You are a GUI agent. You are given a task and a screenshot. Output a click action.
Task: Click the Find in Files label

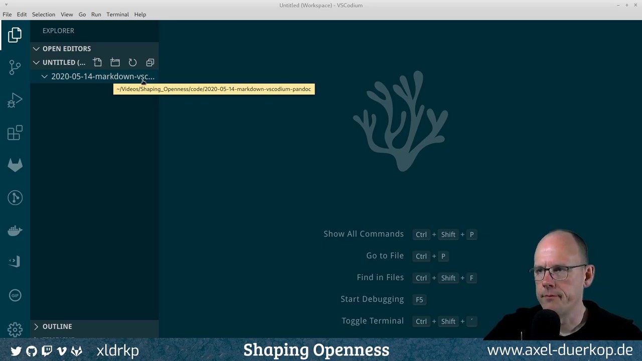click(380, 277)
